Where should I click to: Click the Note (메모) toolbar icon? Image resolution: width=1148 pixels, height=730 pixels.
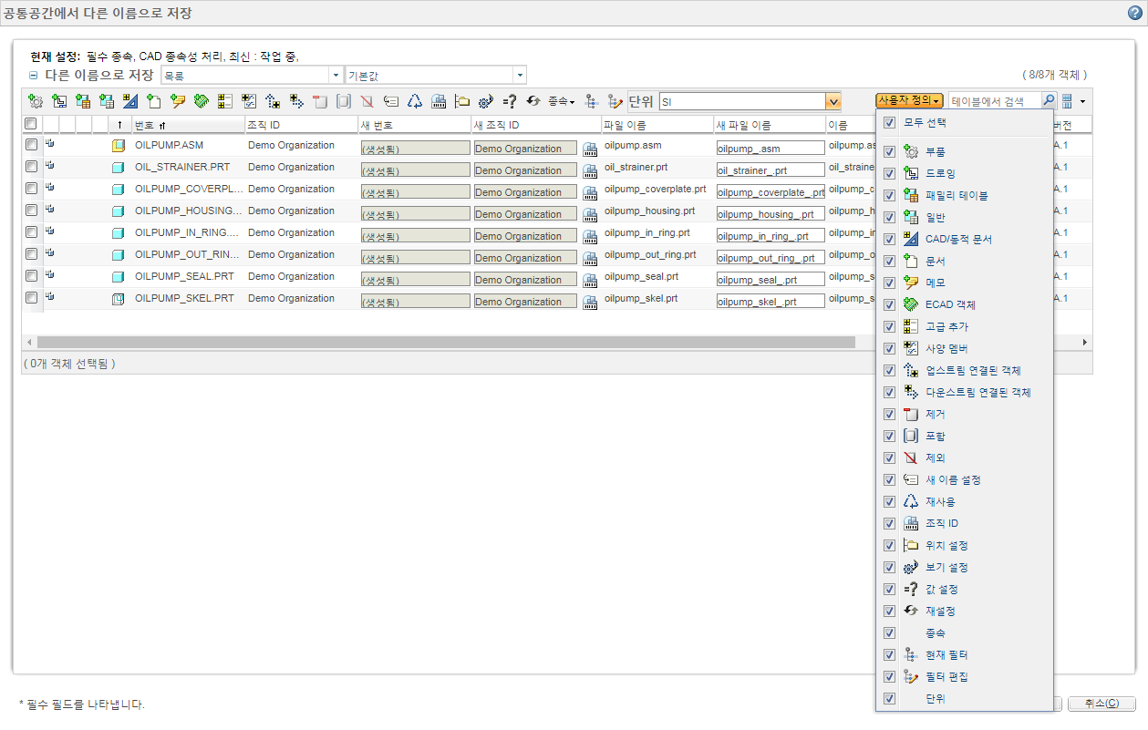(178, 101)
